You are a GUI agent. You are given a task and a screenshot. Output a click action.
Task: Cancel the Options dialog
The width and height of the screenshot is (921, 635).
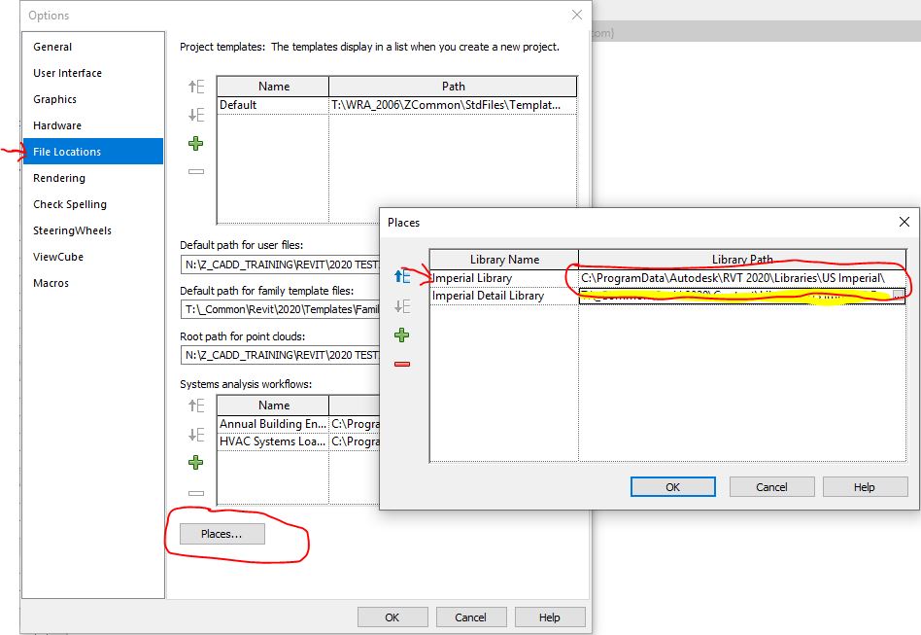tap(471, 617)
